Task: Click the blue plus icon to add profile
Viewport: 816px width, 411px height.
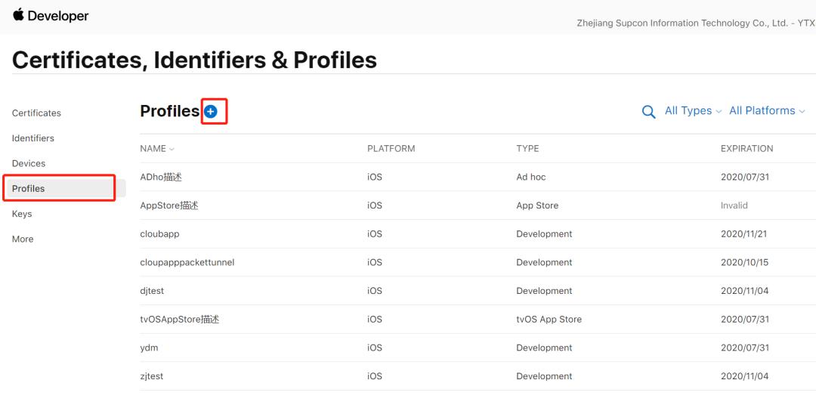Action: point(211,112)
